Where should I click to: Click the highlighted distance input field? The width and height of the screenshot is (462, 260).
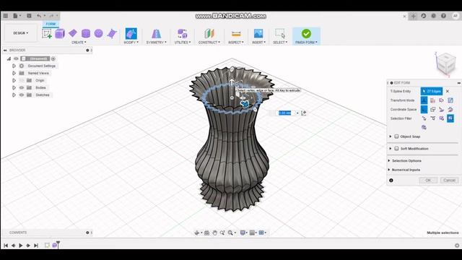(285, 113)
